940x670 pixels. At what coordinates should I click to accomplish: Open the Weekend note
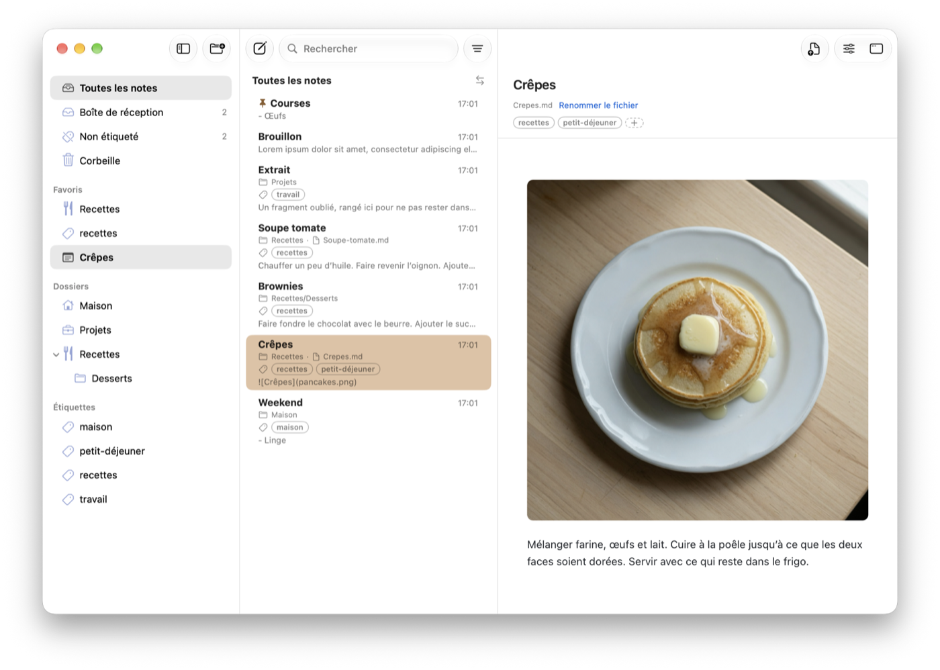369,421
